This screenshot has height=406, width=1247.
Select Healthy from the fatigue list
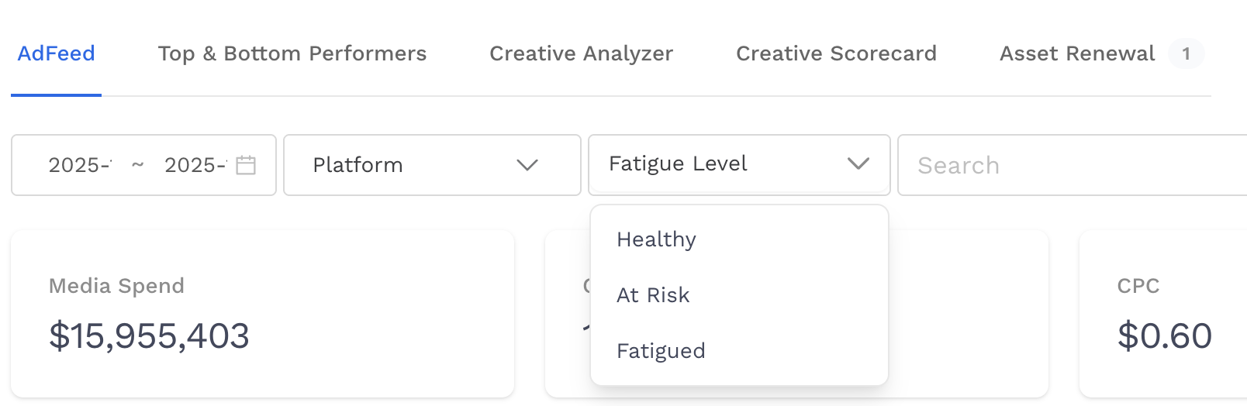tap(656, 239)
